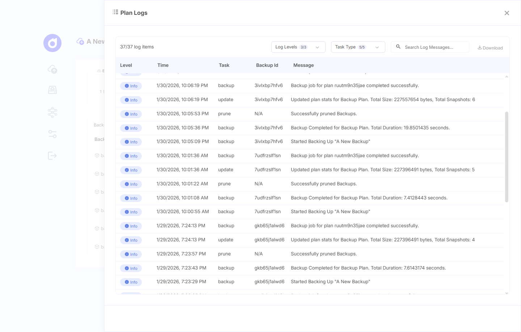Click "prune" task cell on the 10:05:53 PM row

tap(224, 114)
